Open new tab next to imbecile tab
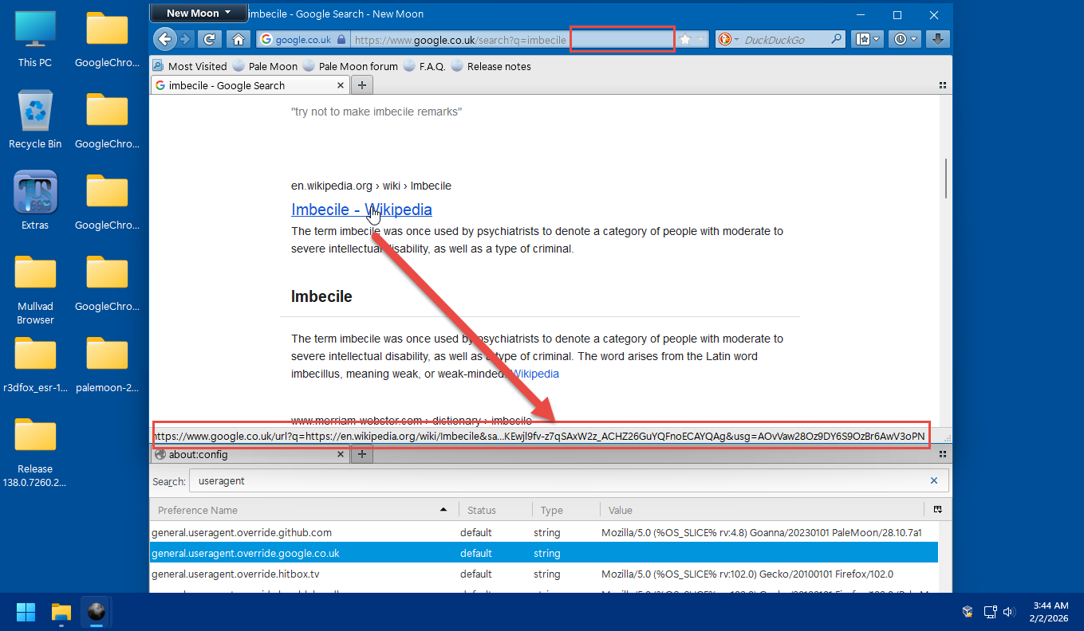Viewport: 1084px width, 631px height. (361, 85)
